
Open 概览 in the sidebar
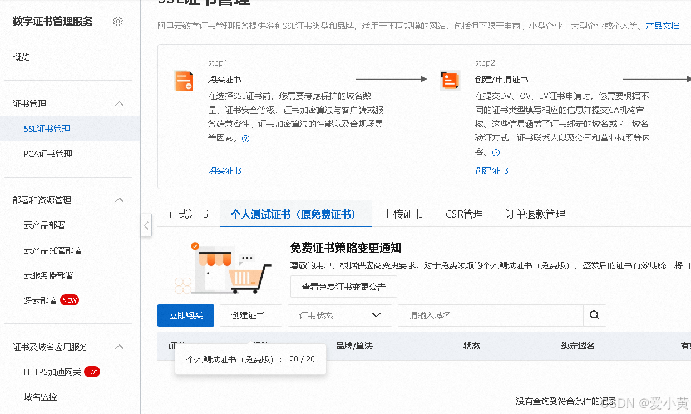(21, 57)
